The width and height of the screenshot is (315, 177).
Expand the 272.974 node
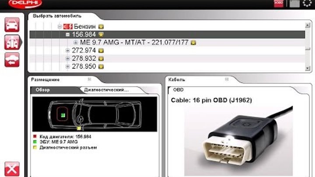(68, 50)
